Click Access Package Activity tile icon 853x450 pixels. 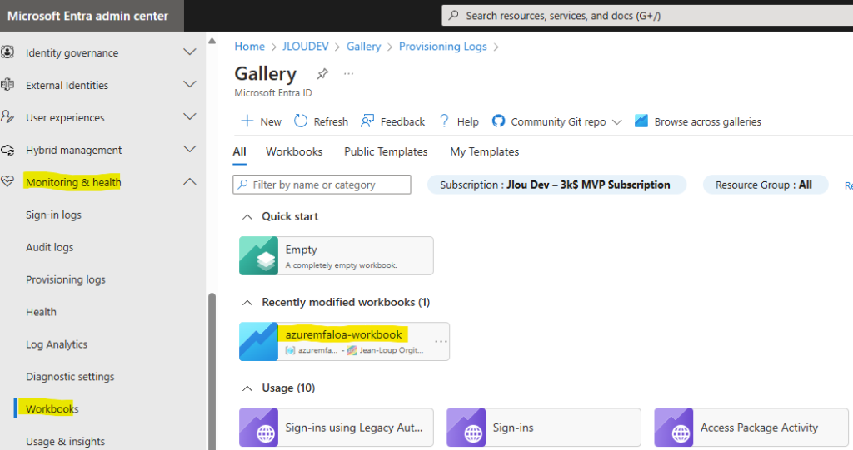pos(674,428)
